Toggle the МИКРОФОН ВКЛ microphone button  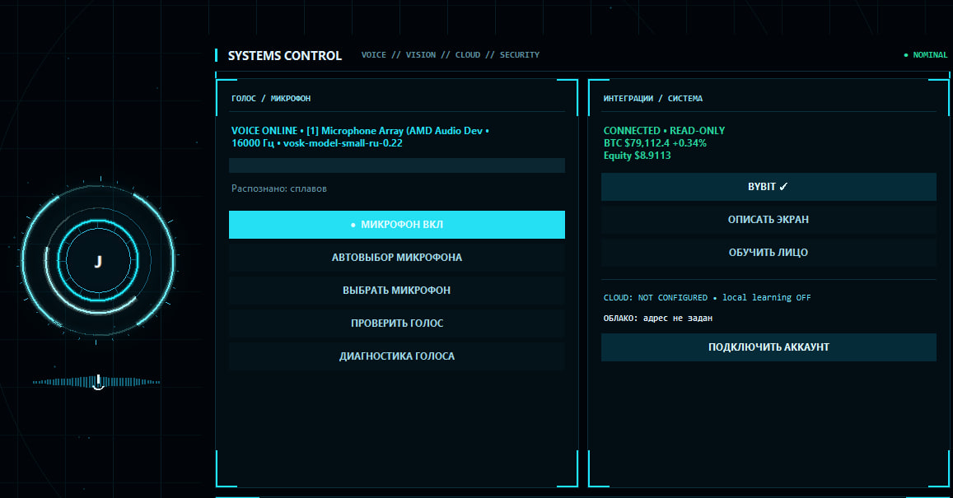click(x=397, y=225)
